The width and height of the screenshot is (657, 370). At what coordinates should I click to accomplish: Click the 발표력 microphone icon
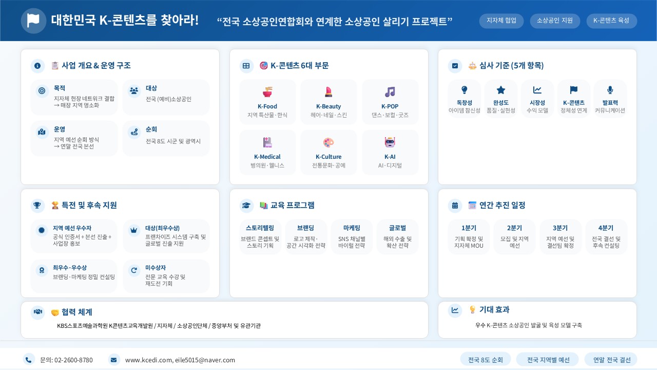click(x=610, y=90)
